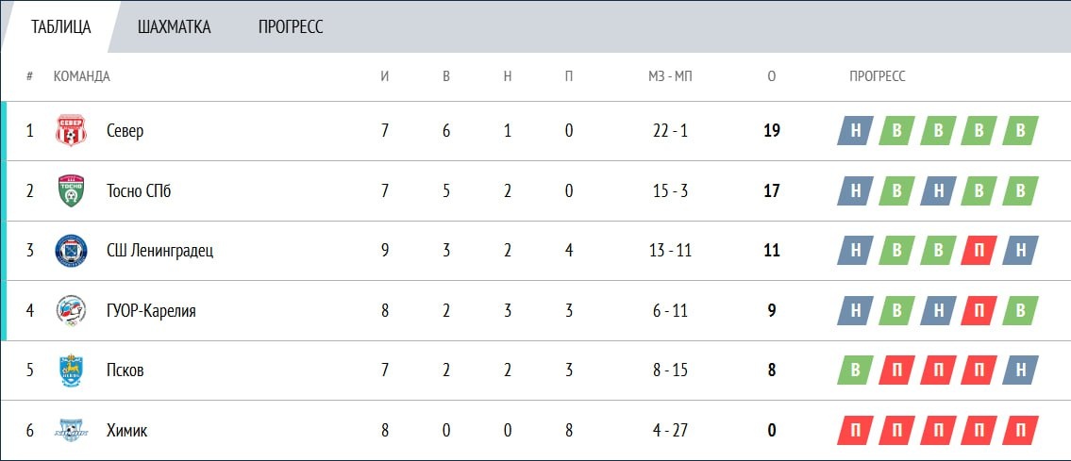Screen dimensions: 1071x461
Task: Switch to the Шахматка tab
Action: (x=175, y=26)
